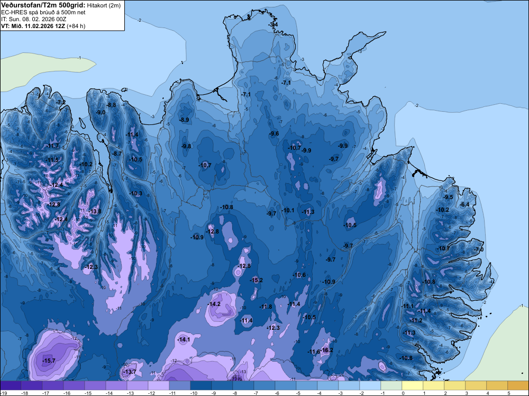Screen dimensions: 529x396
Task: Pick the -14 legend color swatch
Action: pyautogui.click(x=116, y=385)
